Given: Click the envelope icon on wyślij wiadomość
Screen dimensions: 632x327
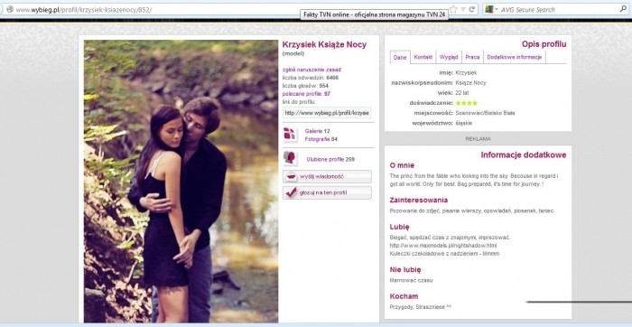Looking at the screenshot, I should coord(291,177).
